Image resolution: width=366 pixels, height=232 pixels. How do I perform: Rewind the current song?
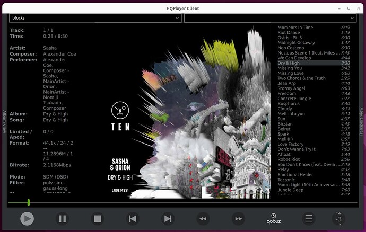coord(203,219)
